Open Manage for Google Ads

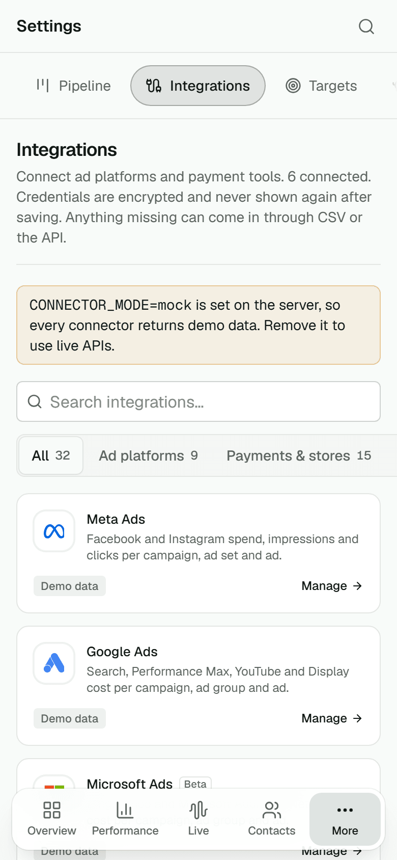tap(332, 718)
